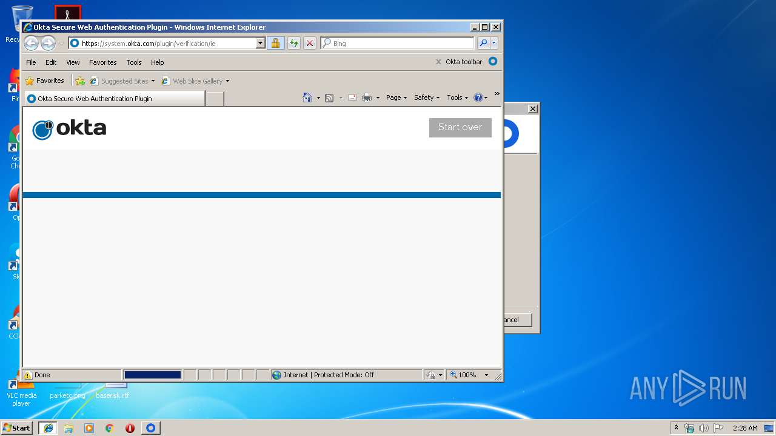Click the 2:28 AM clock
The width and height of the screenshot is (776, 436).
[745, 428]
